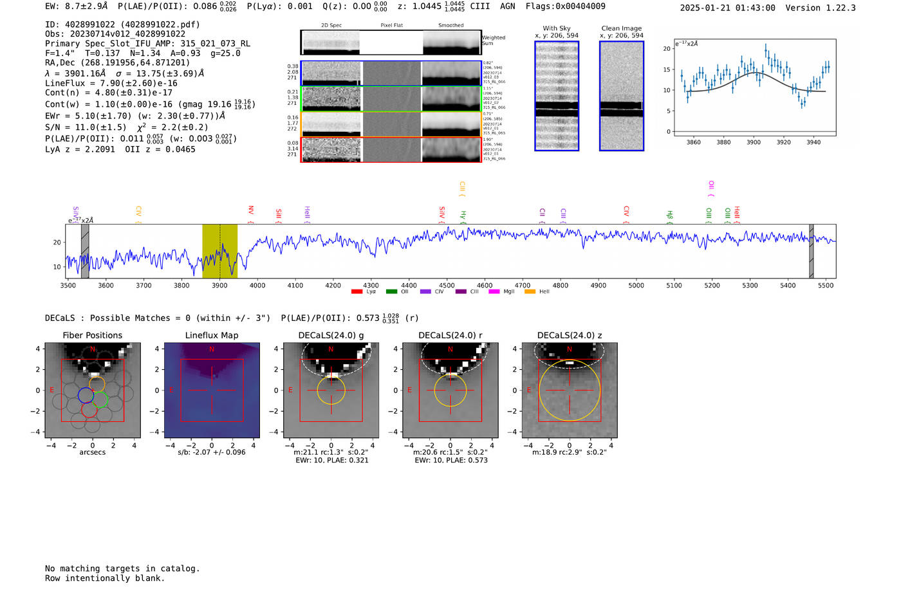Select the blue-framed 2D spectrum row
This screenshot has width=901, height=613.
(391, 73)
